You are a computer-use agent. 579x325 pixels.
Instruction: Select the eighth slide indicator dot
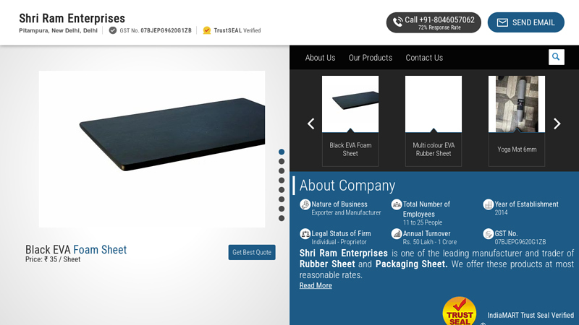tap(282, 219)
